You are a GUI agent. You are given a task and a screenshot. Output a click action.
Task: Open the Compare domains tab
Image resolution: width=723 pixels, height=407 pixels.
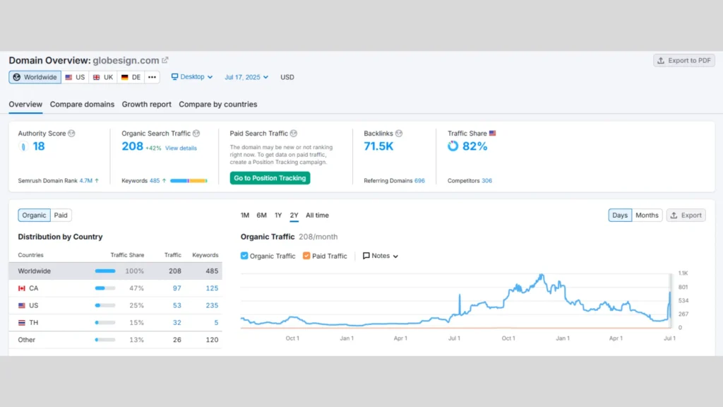(x=82, y=105)
